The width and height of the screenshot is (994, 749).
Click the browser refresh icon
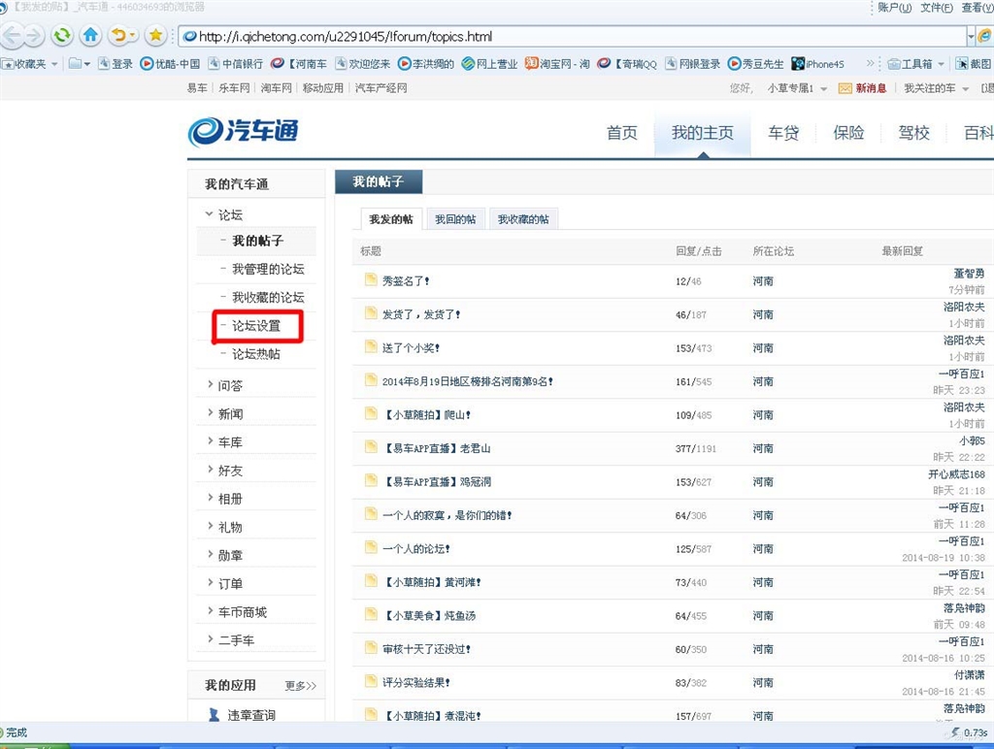(61, 36)
